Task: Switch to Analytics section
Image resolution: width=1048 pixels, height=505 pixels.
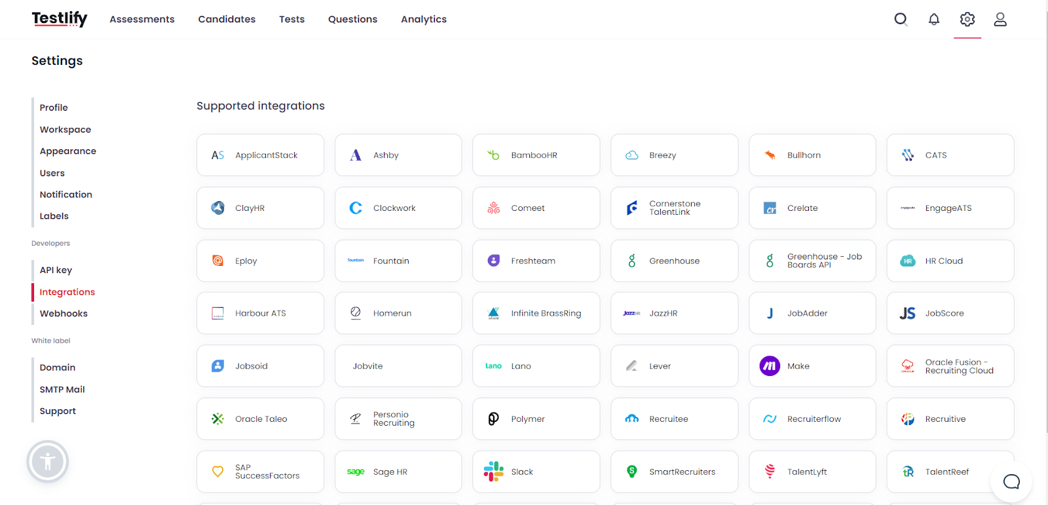Action: coord(424,19)
